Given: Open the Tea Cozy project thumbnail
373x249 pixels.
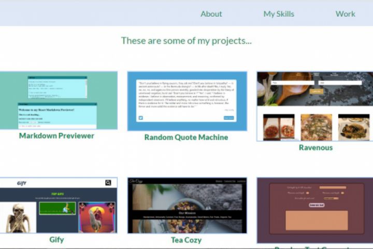Looking at the screenshot, I should (187, 205).
